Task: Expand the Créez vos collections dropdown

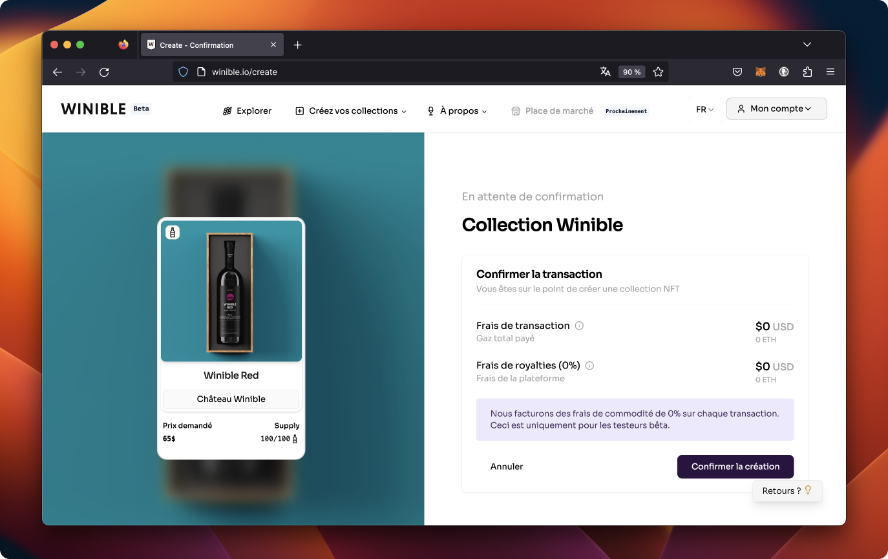Action: coord(351,111)
